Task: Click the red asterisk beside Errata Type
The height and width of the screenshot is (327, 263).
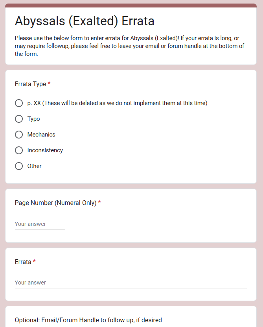Action: (x=49, y=84)
